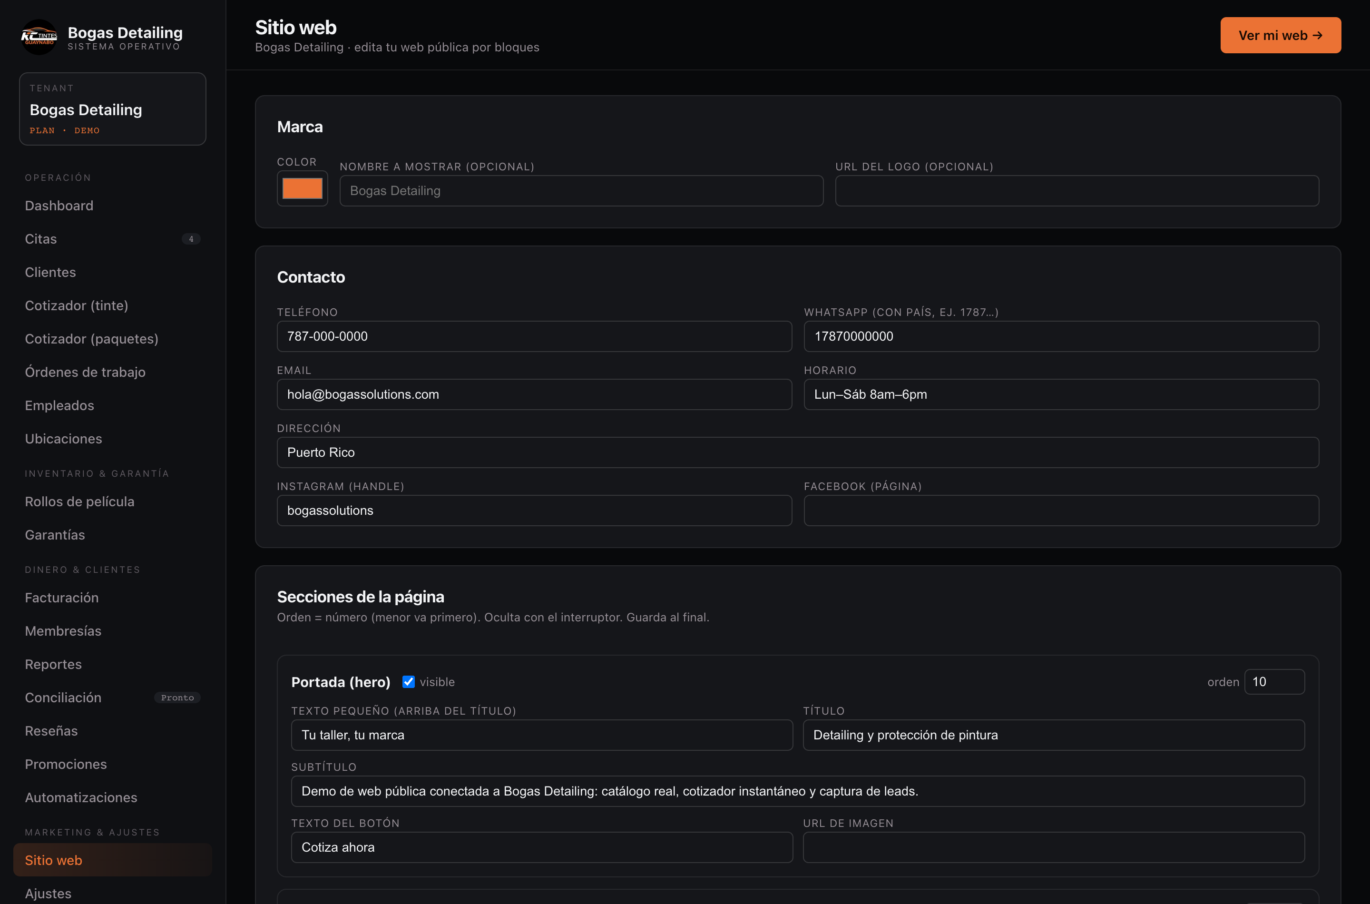The width and height of the screenshot is (1370, 904).
Task: Click the Citas count badge 4
Action: tap(191, 239)
